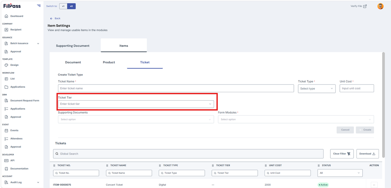Image resolution: width=391 pixels, height=188 pixels.
Task: Collapse sidebar with the menu icon
Action: pyautogui.click(x=39, y=6)
